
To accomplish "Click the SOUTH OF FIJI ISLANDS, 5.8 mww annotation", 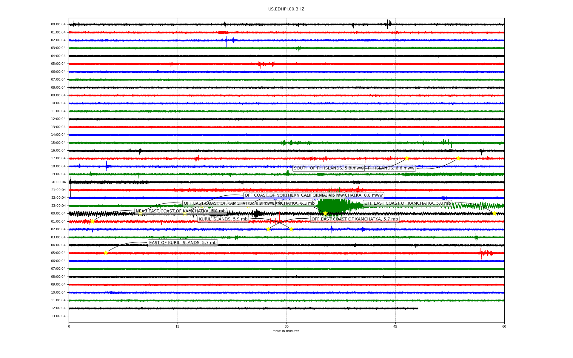I will [328, 168].
